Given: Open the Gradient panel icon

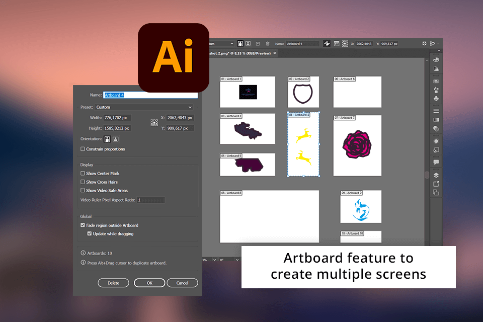Looking at the screenshot, I should click(436, 120).
